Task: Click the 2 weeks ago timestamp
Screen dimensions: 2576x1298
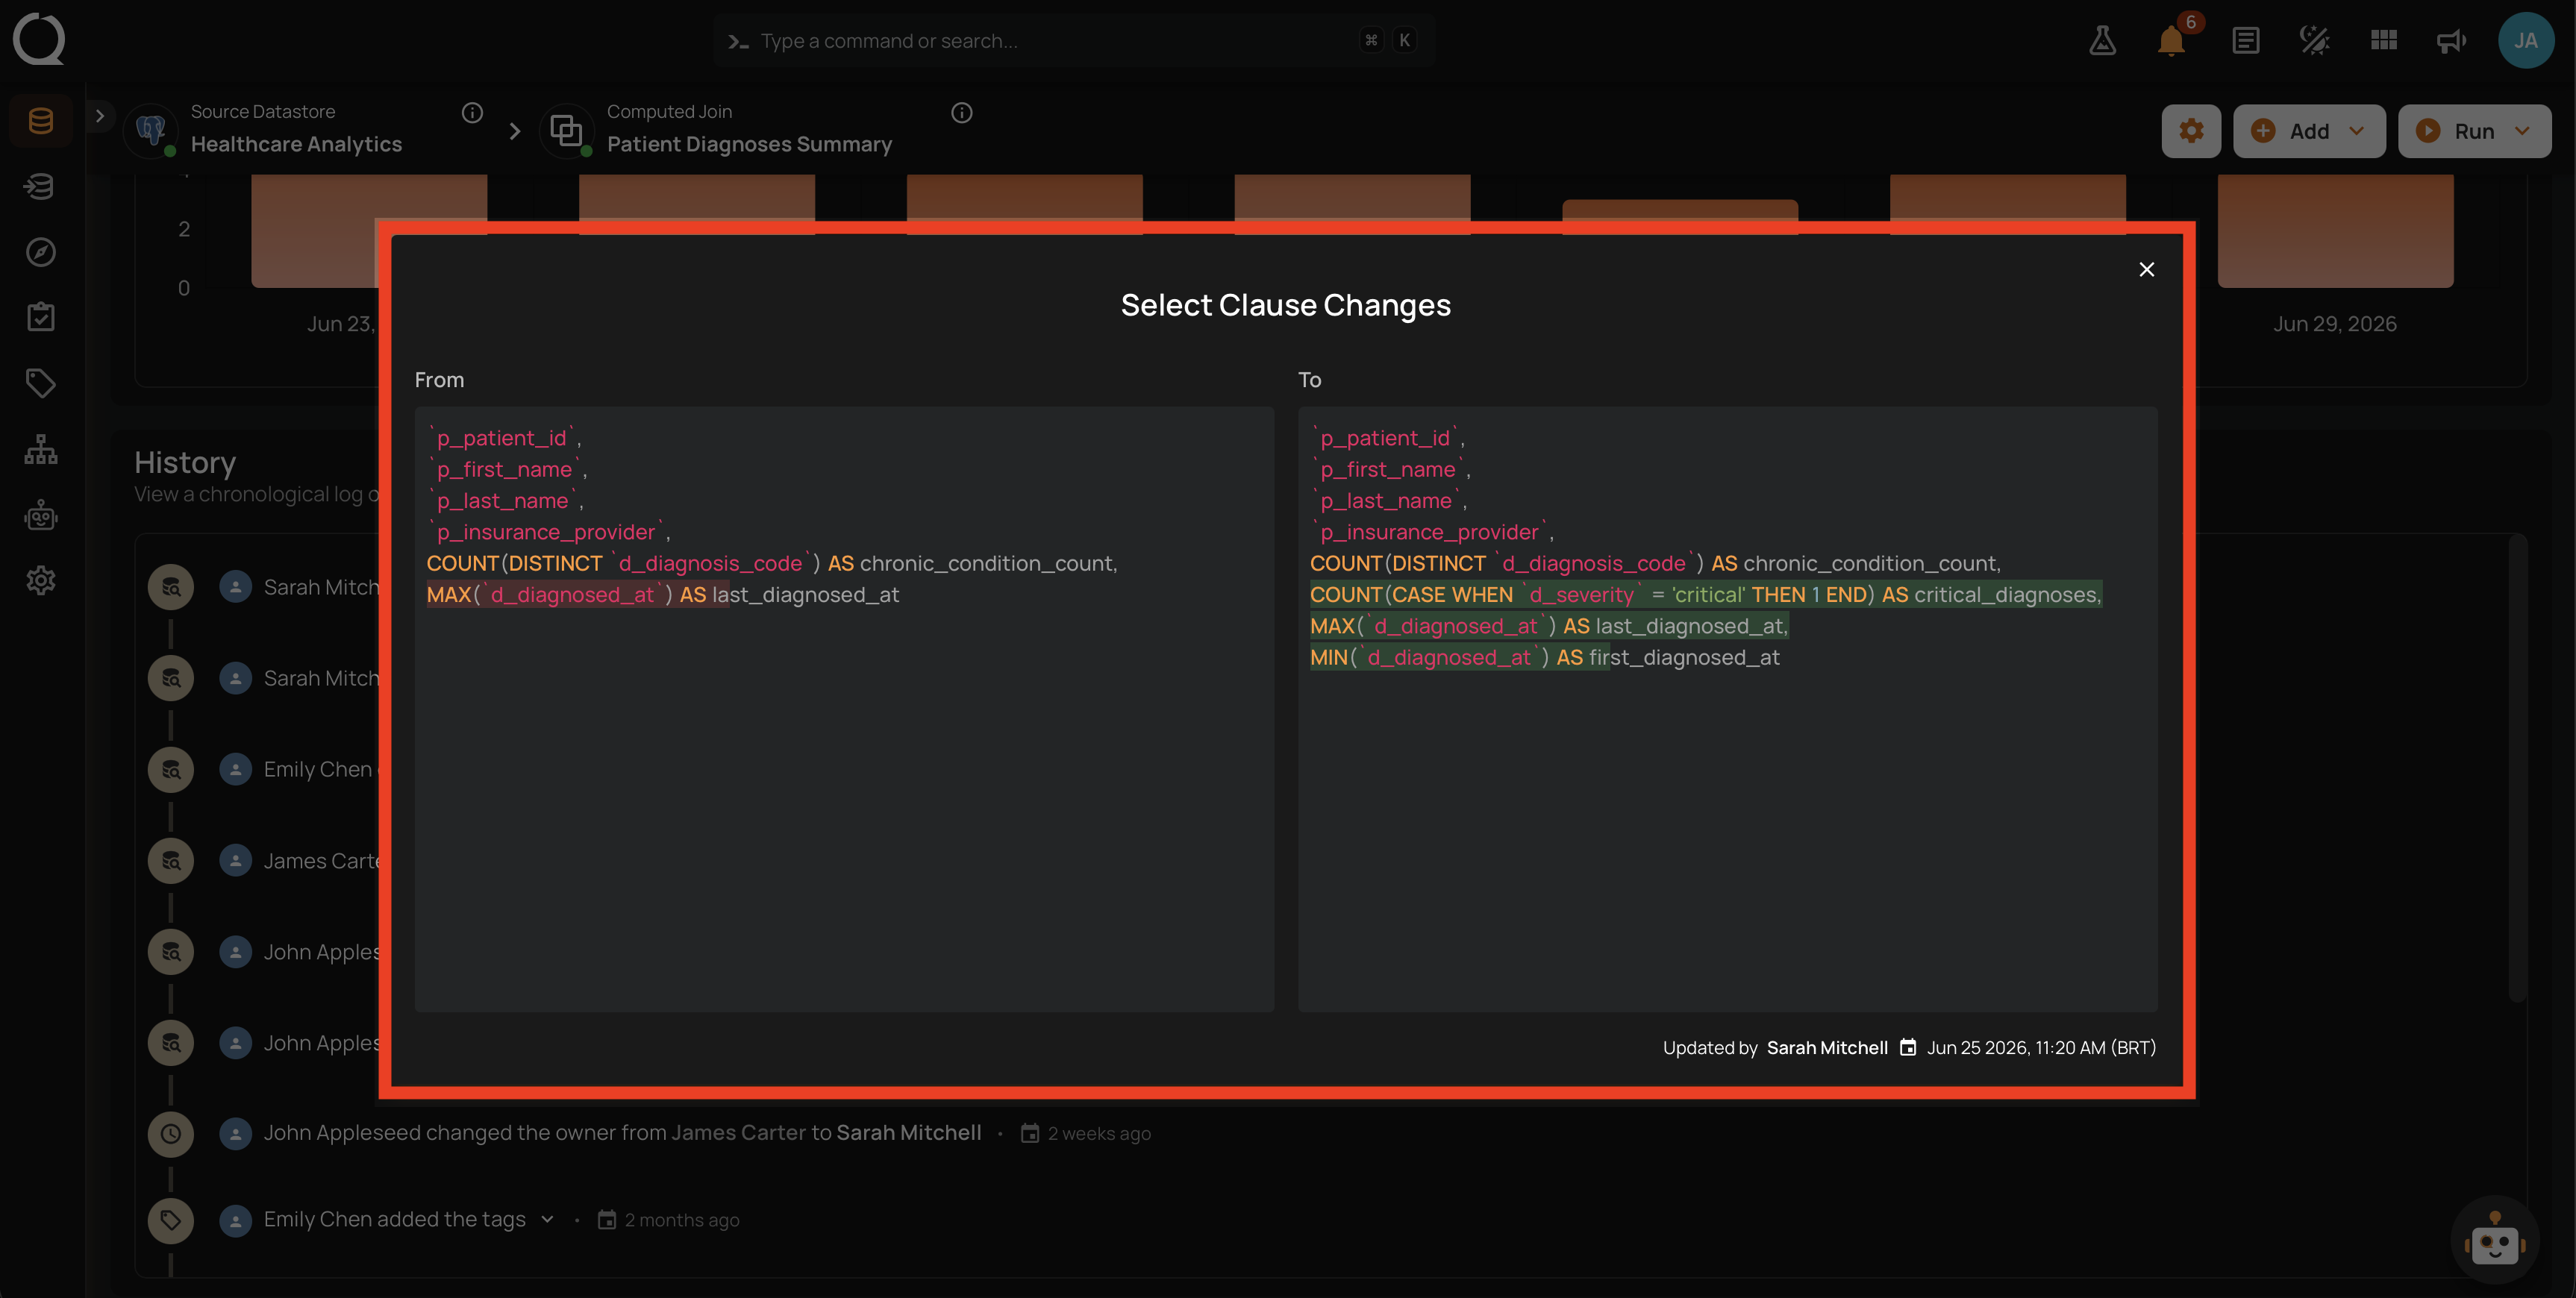Action: coord(1098,1134)
